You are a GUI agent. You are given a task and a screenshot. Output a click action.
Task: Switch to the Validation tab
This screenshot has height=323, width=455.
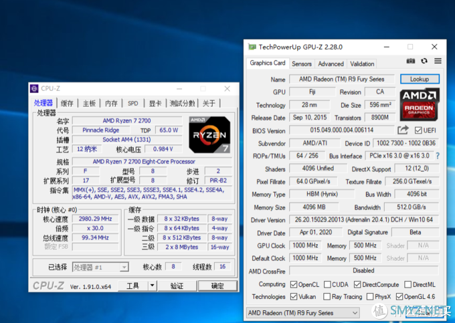362,64
